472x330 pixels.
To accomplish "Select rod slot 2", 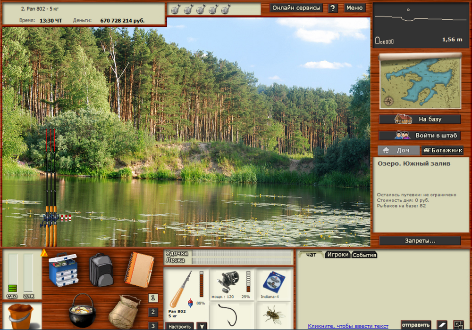I will click(x=153, y=312).
